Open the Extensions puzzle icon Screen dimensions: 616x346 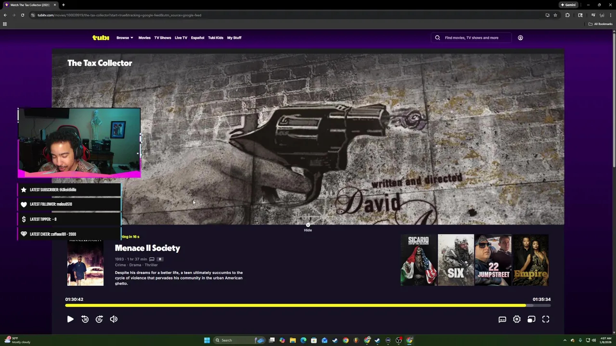(567, 15)
